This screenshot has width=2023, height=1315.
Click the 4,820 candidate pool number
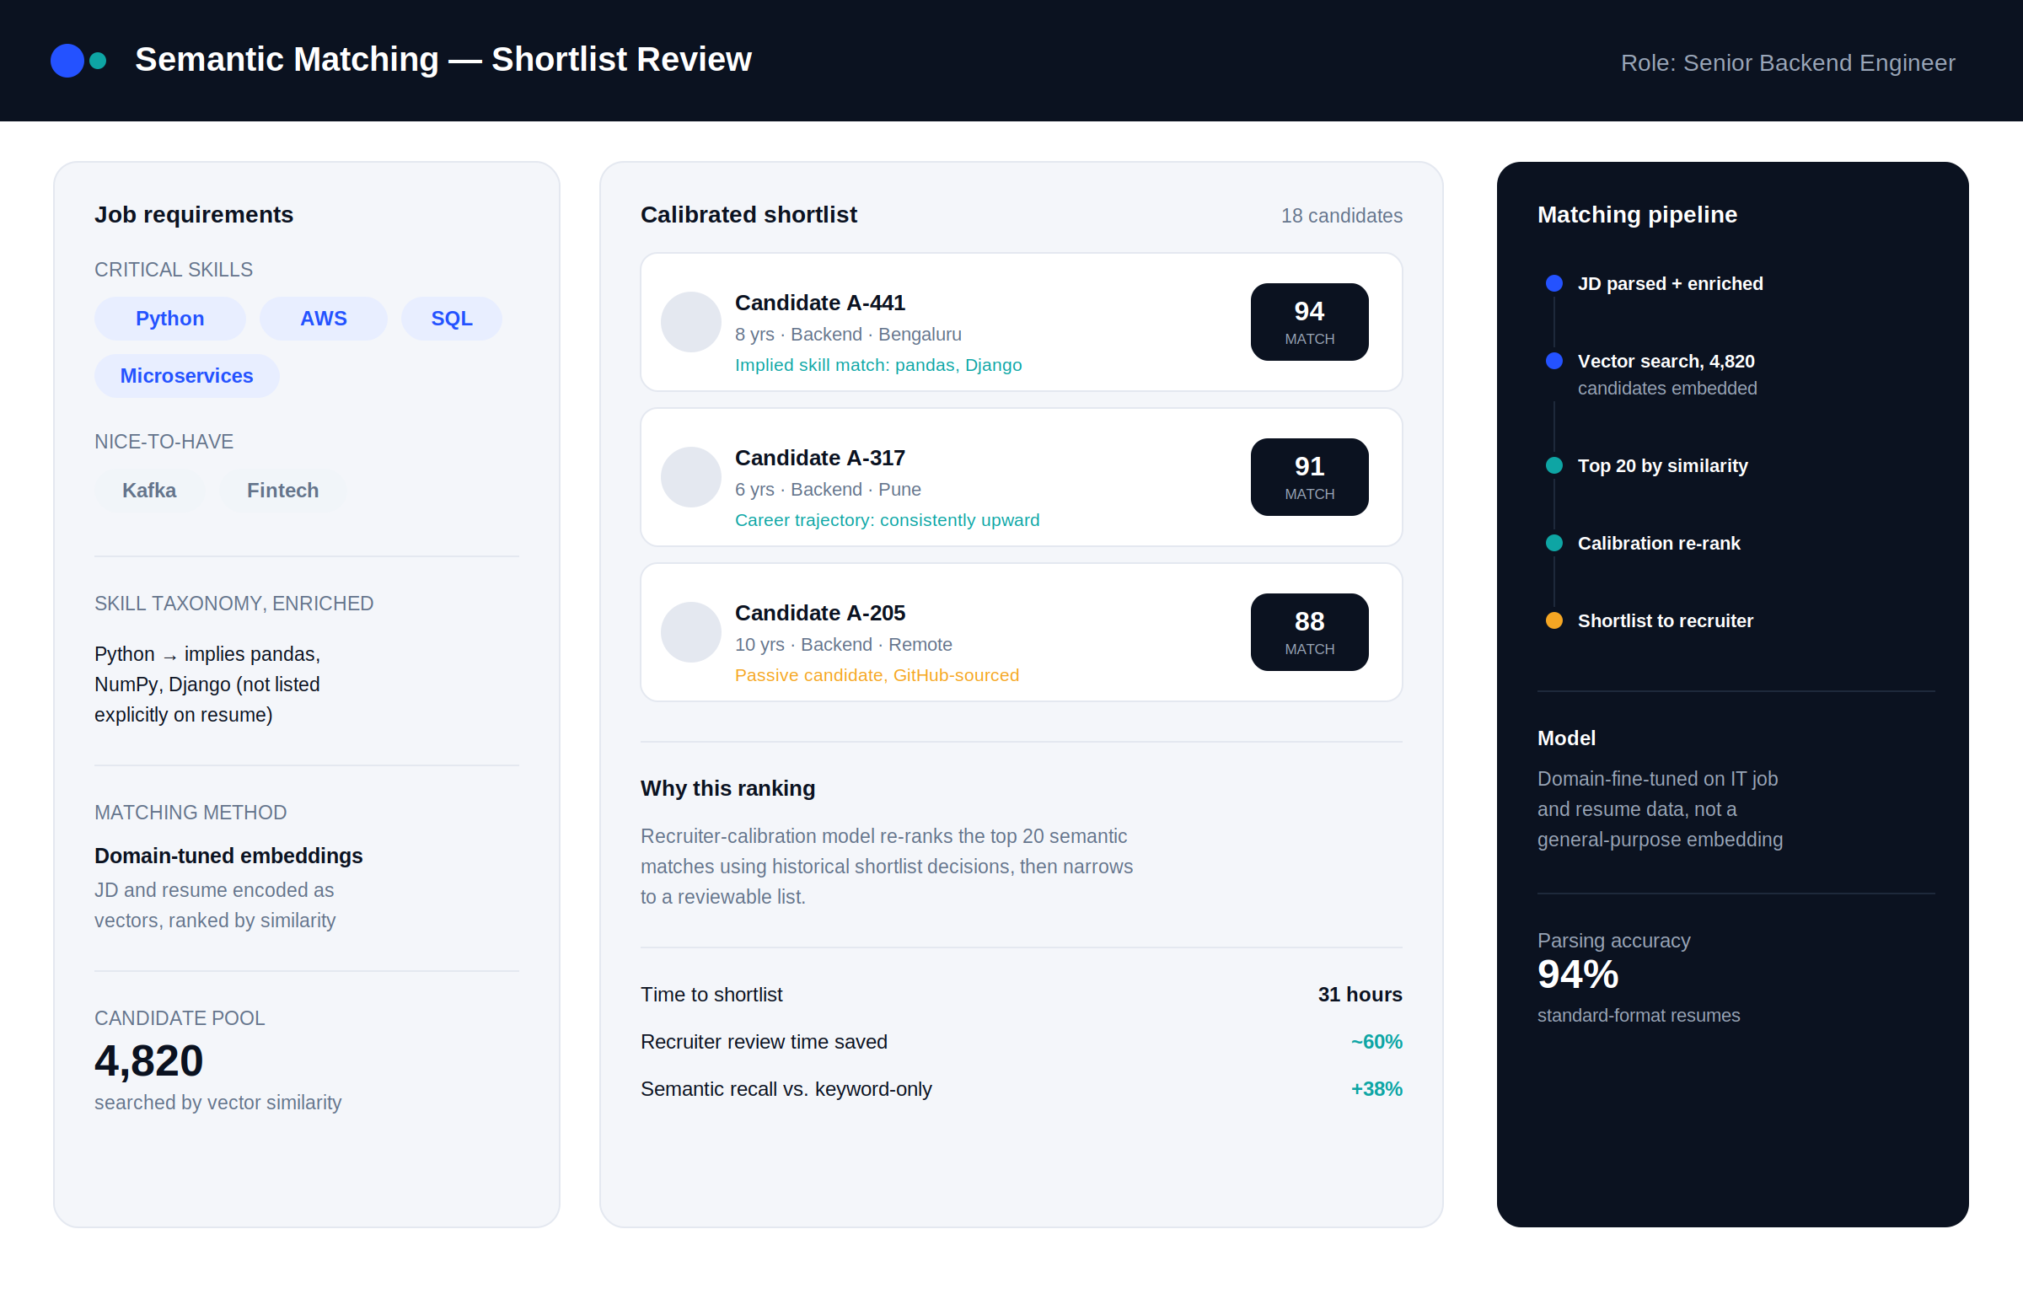click(x=148, y=1061)
